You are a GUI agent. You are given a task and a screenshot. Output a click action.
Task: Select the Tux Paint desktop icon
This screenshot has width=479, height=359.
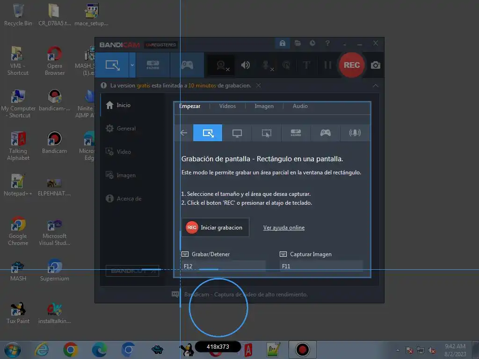point(18,313)
